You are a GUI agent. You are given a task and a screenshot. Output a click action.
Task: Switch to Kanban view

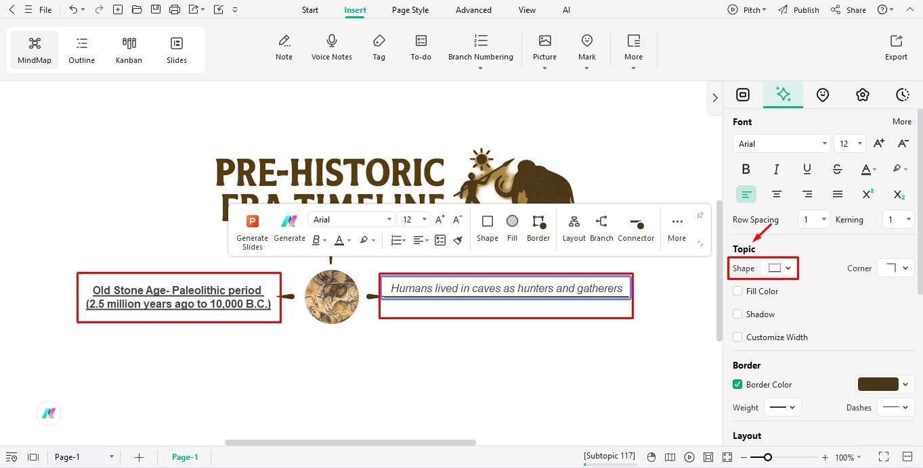[x=129, y=50]
